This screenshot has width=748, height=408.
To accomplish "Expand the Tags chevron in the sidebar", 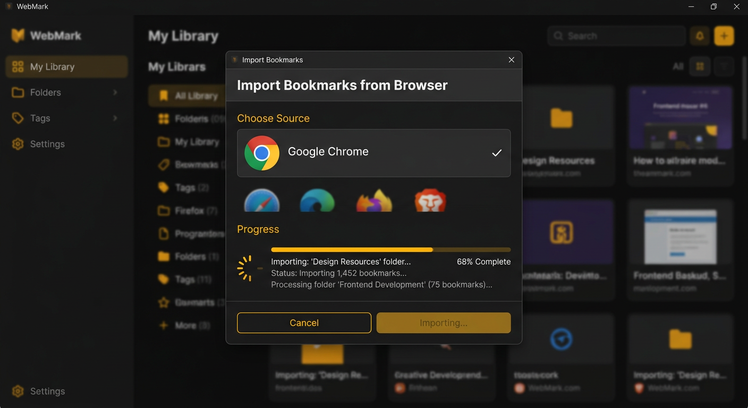I will click(x=115, y=118).
